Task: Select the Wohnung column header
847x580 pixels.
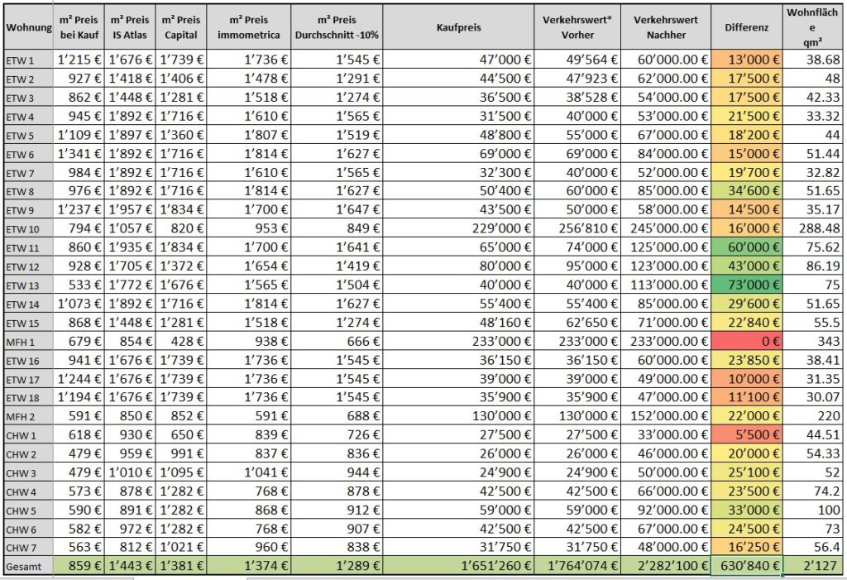Action: [x=28, y=27]
